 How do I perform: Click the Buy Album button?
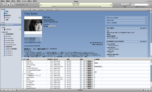pyautogui.click(x=52, y=26)
